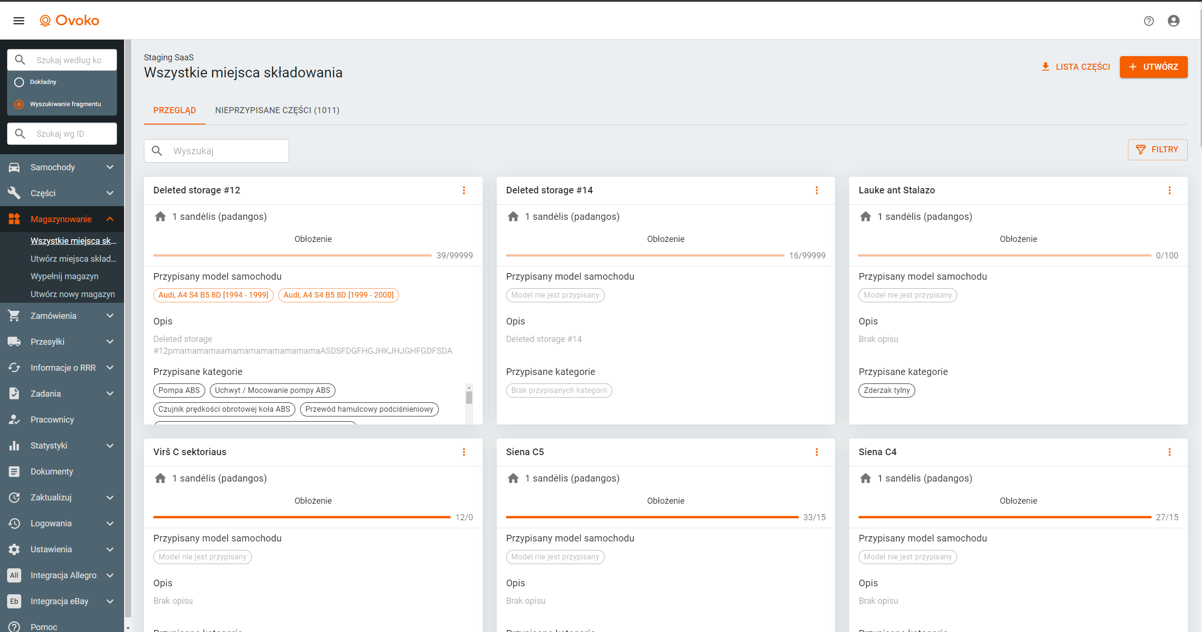Click the Uchwyt / Mocowanie pompy ABS chip
This screenshot has height=632, width=1202.
pos(273,391)
